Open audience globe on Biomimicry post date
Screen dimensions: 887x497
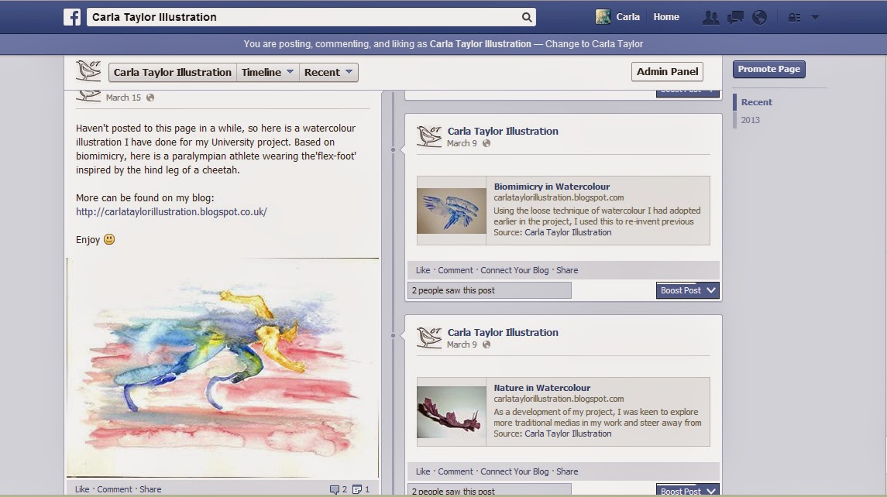[486, 143]
